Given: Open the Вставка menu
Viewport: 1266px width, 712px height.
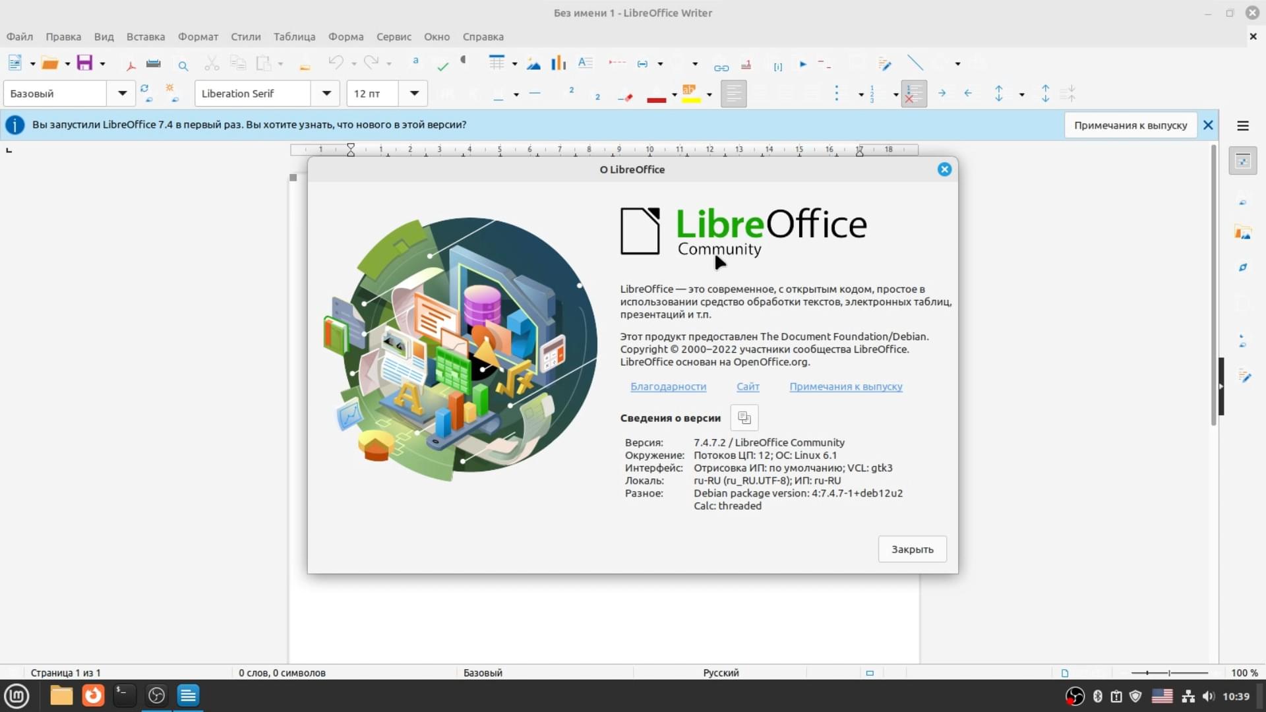Looking at the screenshot, I should [146, 37].
